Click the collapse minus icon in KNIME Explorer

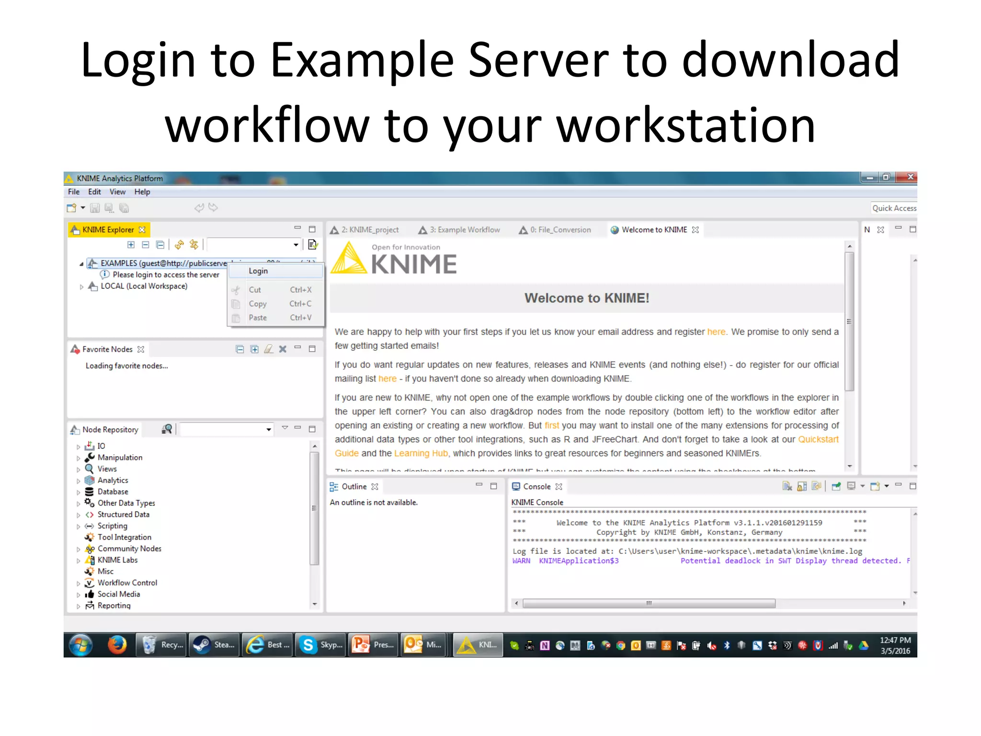coord(146,245)
